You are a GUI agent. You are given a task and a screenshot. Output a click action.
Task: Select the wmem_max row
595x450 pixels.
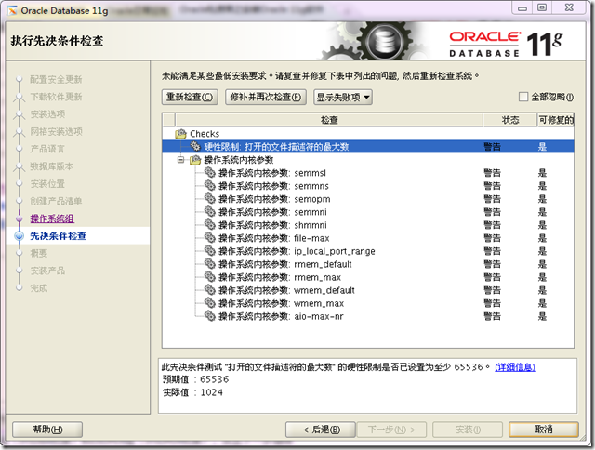click(x=368, y=303)
